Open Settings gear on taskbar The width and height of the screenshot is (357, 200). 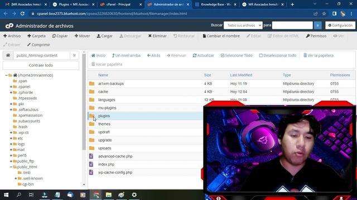click(134, 195)
